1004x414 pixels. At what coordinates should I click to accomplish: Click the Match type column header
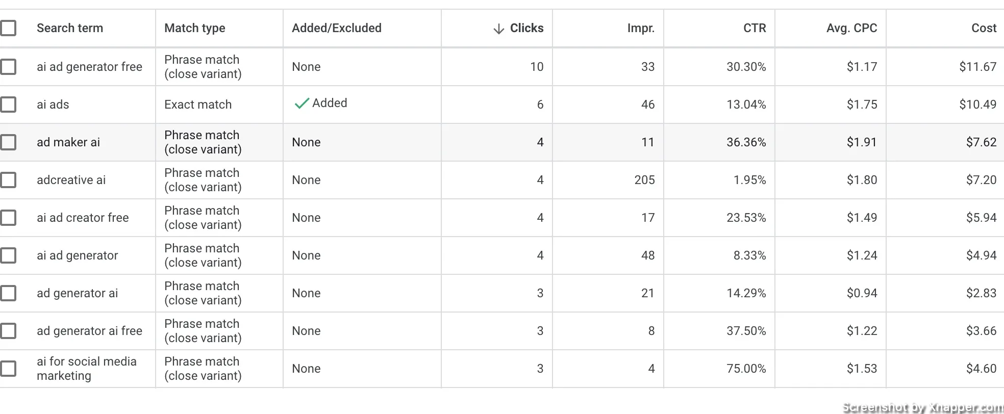(195, 28)
